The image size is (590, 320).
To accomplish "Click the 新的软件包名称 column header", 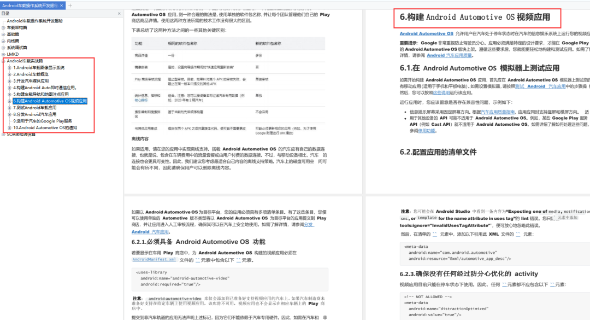I will pos(268,44).
